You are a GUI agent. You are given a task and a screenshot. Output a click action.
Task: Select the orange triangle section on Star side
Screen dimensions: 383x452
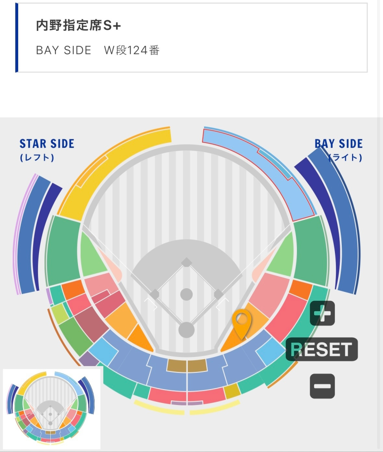click(x=141, y=338)
